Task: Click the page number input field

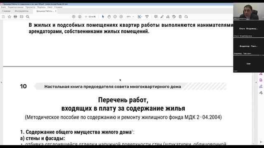Action: (86, 16)
